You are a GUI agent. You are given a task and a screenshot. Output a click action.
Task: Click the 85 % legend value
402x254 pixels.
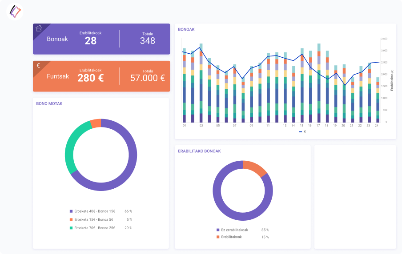click(265, 230)
